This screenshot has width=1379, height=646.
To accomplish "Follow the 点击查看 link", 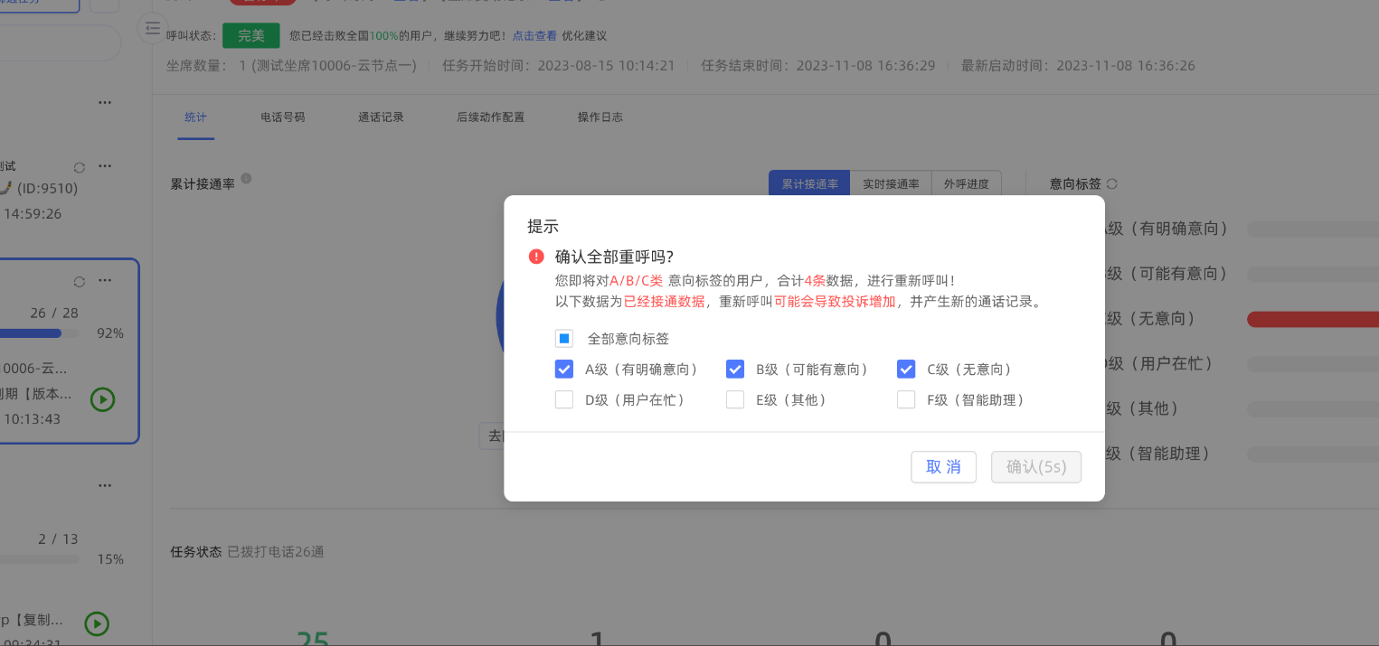I will (534, 36).
